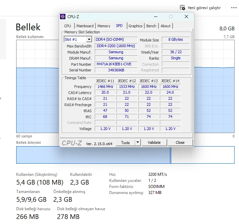Click the 327 MB hardware reserved value
The height and width of the screenshot is (224, 239).
click(155, 193)
